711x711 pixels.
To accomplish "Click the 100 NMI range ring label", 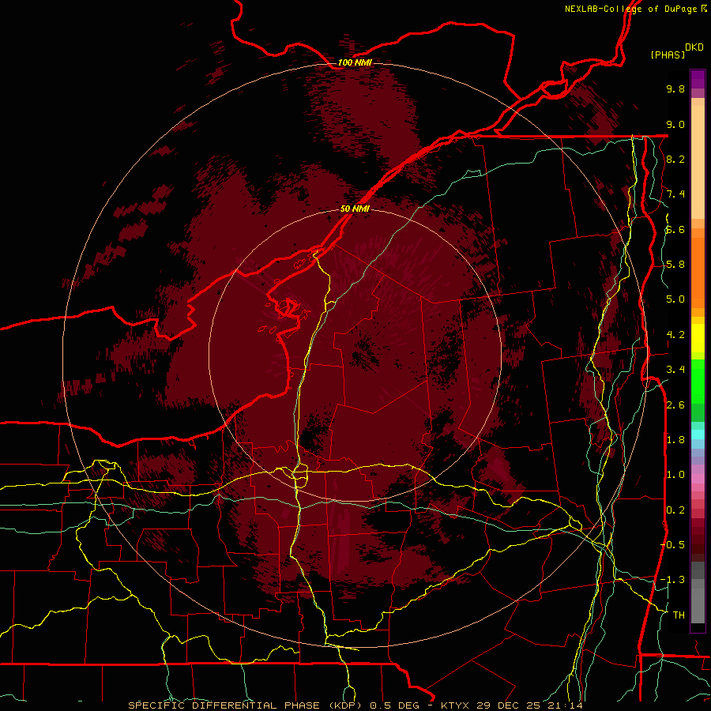I will tap(355, 62).
